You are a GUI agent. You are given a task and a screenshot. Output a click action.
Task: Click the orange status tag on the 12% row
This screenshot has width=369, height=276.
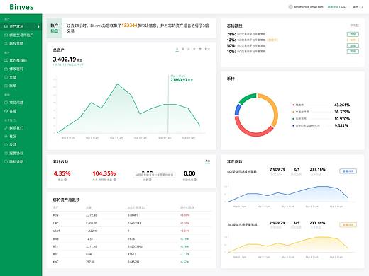pyautogui.click(x=272, y=40)
